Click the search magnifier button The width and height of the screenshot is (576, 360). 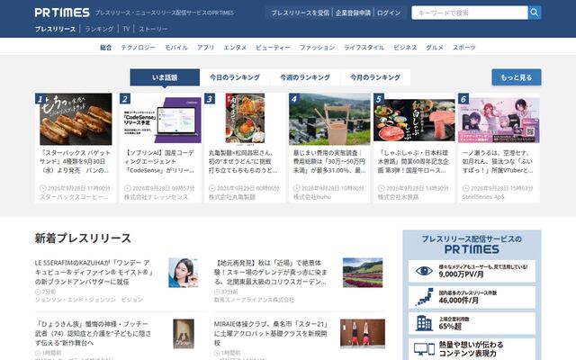[535, 13]
